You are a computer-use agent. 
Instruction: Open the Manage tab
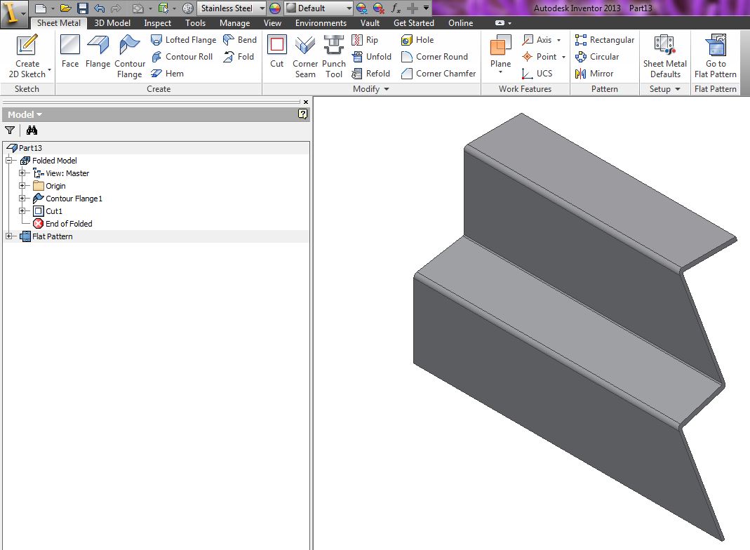[234, 23]
